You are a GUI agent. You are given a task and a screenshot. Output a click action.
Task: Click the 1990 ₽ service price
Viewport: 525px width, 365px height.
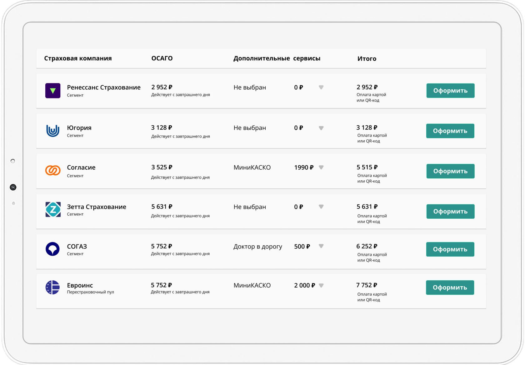click(x=304, y=167)
